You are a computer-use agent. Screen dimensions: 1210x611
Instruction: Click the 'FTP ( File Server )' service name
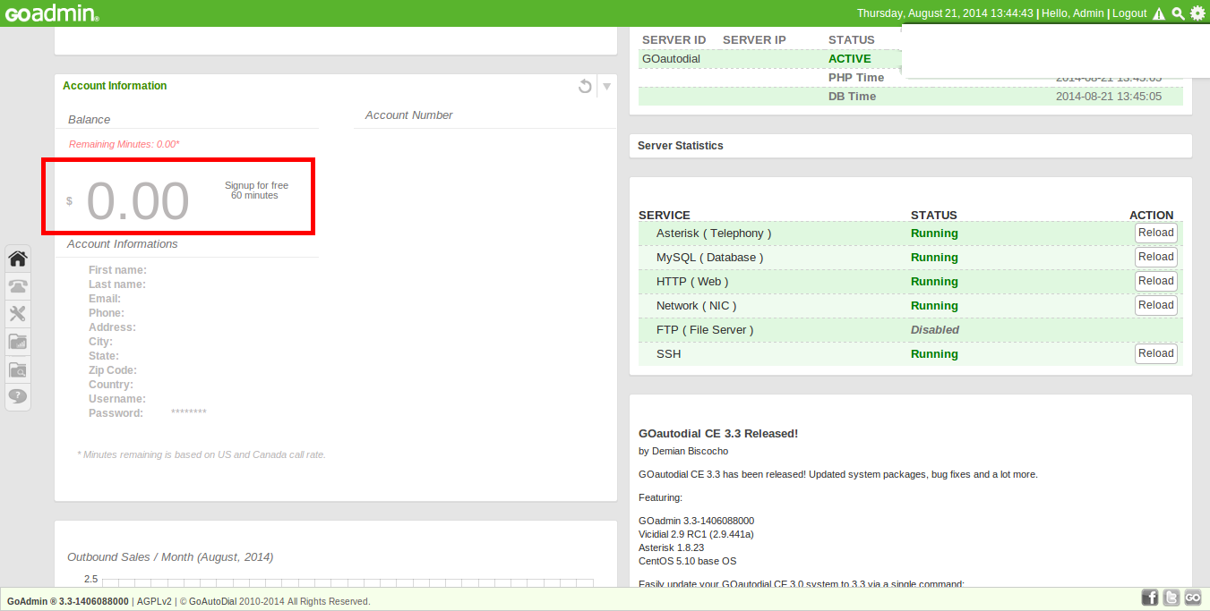tap(705, 330)
